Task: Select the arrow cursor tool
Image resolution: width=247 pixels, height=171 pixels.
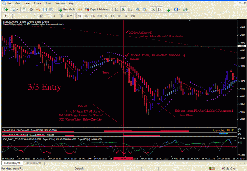Action: [x=6, y=16]
